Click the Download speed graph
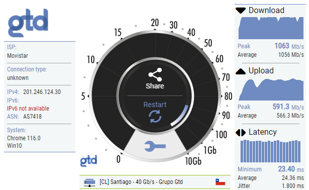309x190 pixels. [x=271, y=28]
